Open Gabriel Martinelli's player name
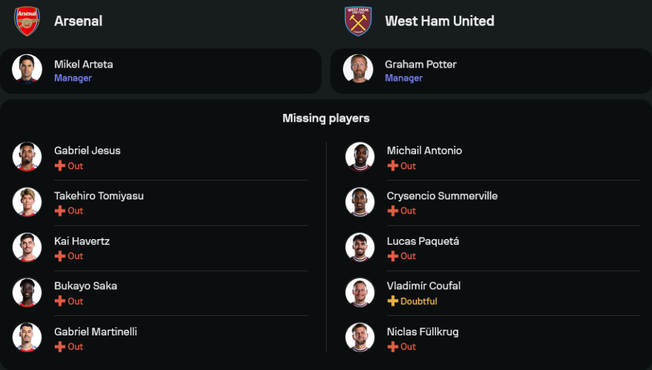 (x=95, y=332)
